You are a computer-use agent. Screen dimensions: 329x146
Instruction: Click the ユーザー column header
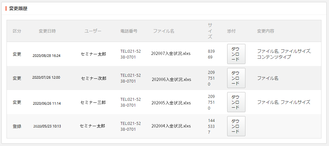click(x=93, y=31)
